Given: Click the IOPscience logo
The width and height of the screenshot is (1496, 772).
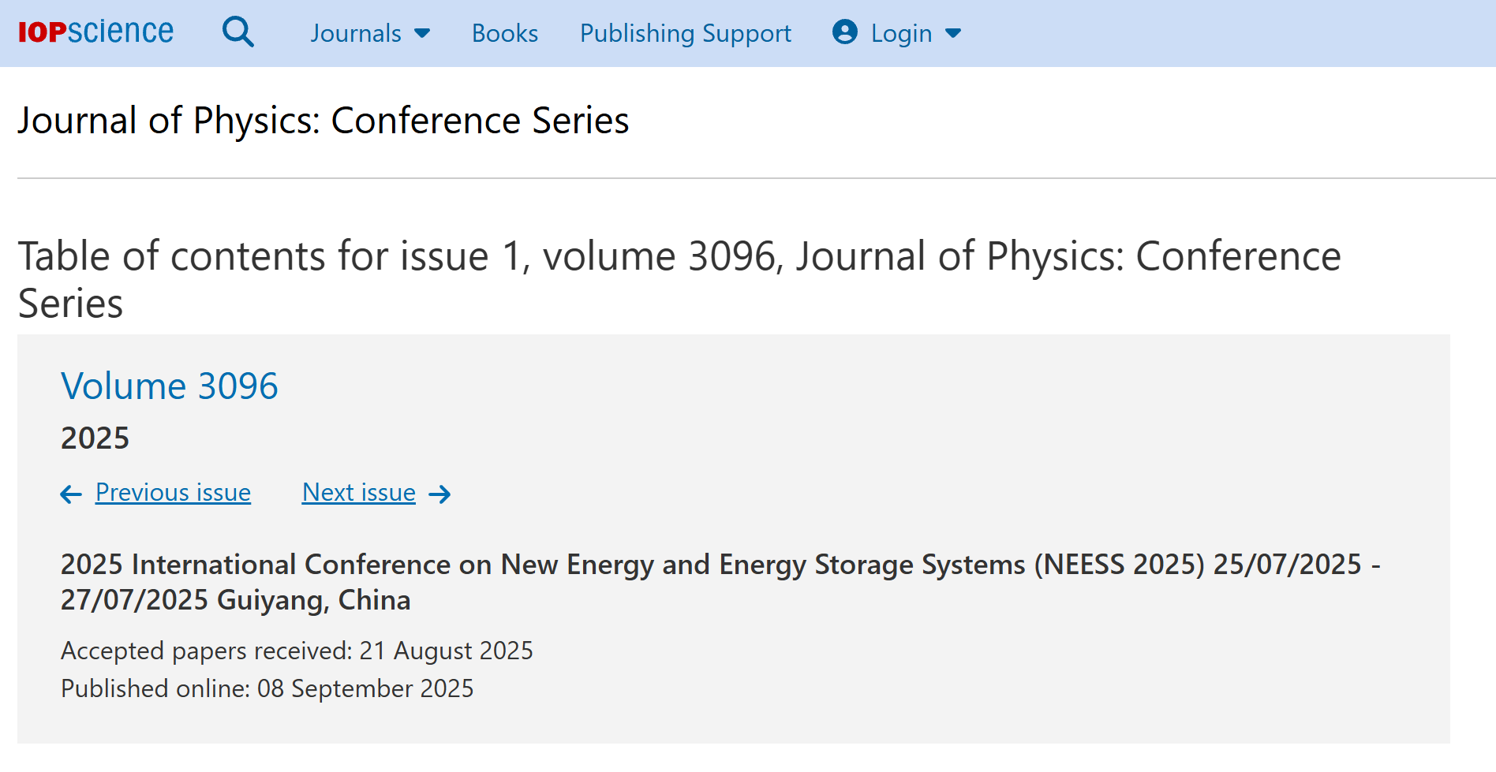Looking at the screenshot, I should click(95, 32).
